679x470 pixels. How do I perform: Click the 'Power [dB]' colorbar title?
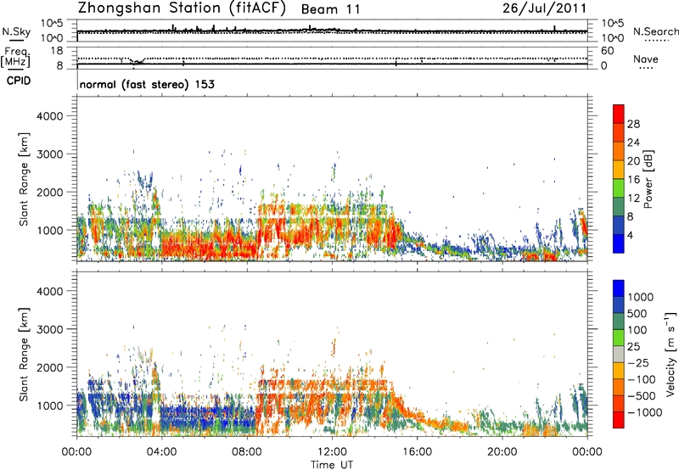(x=648, y=179)
